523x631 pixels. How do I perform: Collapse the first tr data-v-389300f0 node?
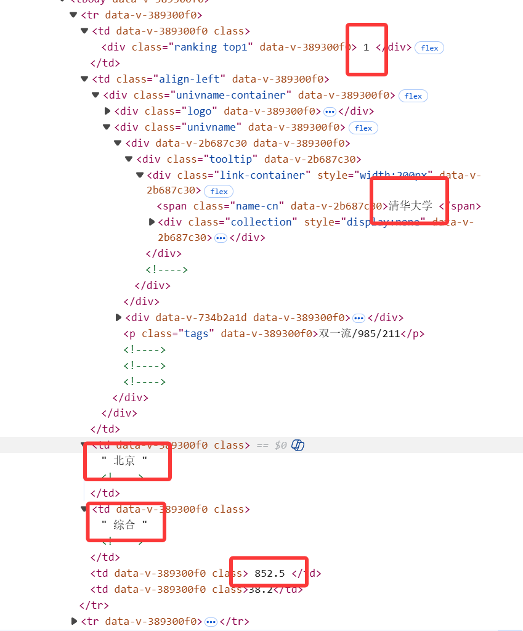point(73,15)
